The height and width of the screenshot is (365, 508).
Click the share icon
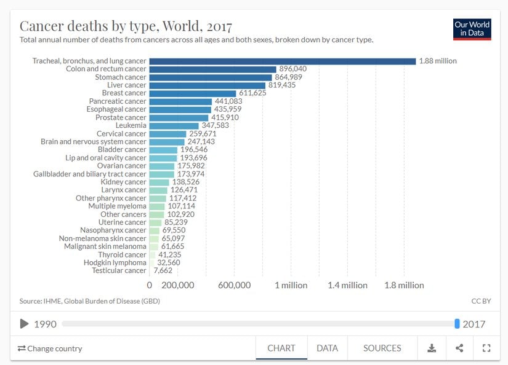coord(459,348)
